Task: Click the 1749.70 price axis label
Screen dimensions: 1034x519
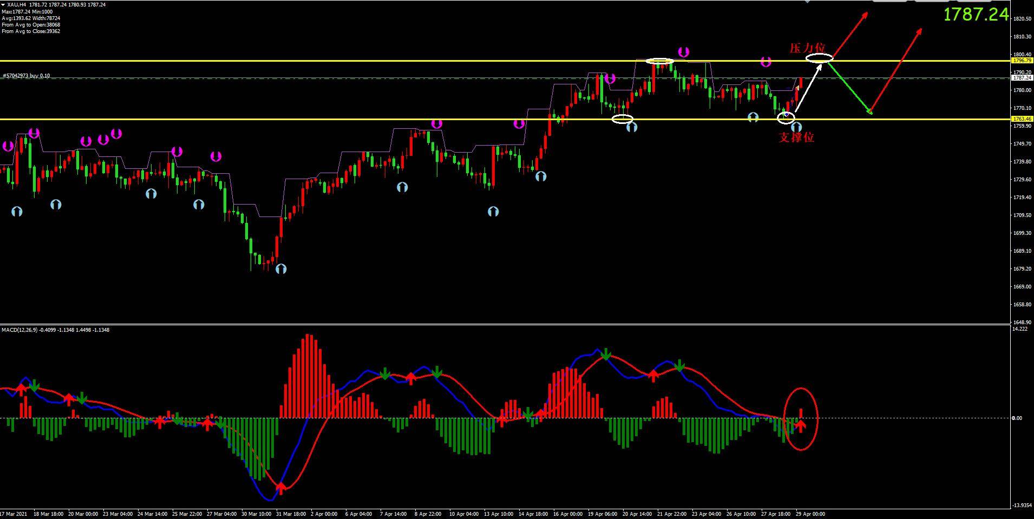Action: coord(1022,144)
